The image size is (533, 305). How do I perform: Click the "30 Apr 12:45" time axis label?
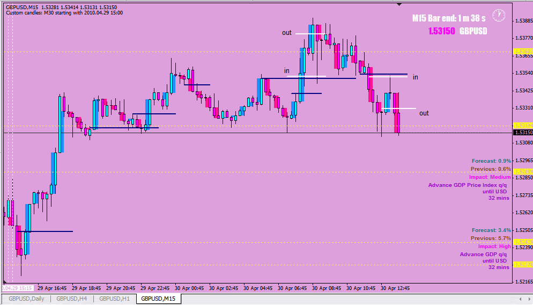pos(395,288)
